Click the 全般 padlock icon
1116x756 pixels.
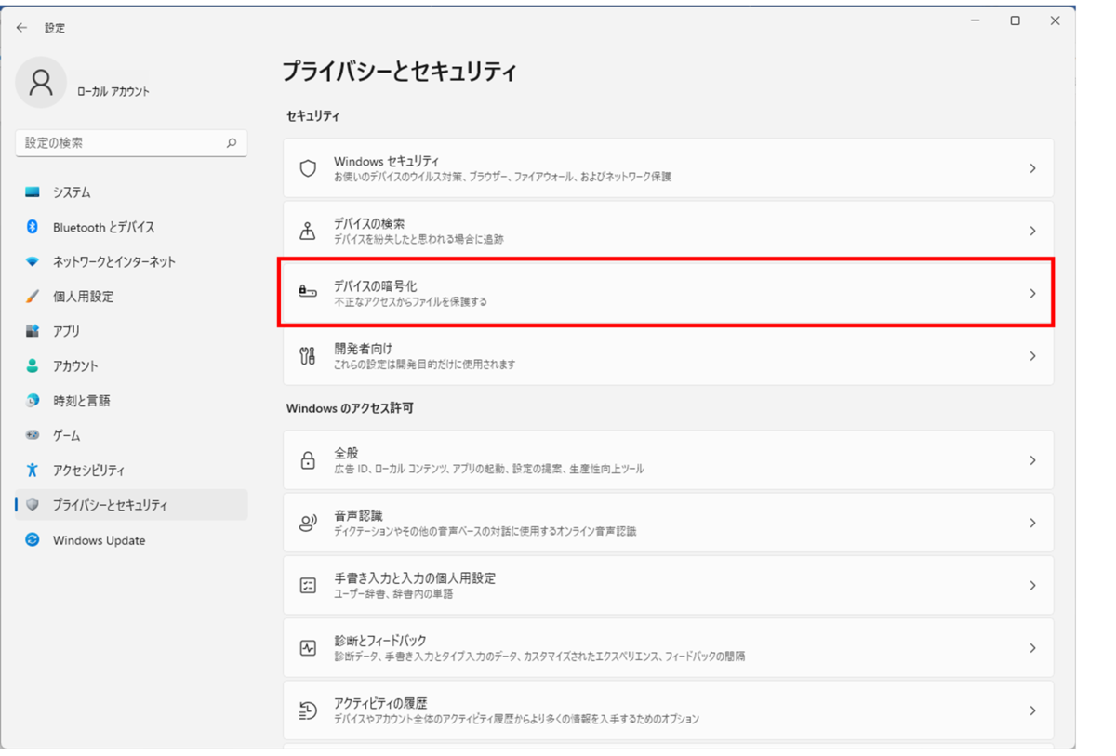[x=308, y=460]
